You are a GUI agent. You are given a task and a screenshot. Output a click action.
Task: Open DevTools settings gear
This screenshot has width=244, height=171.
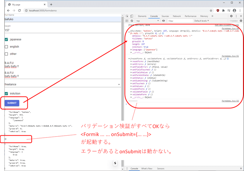click(231, 16)
